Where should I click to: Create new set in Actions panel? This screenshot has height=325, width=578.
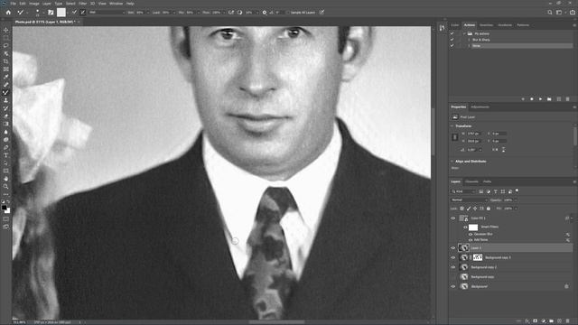(x=549, y=99)
